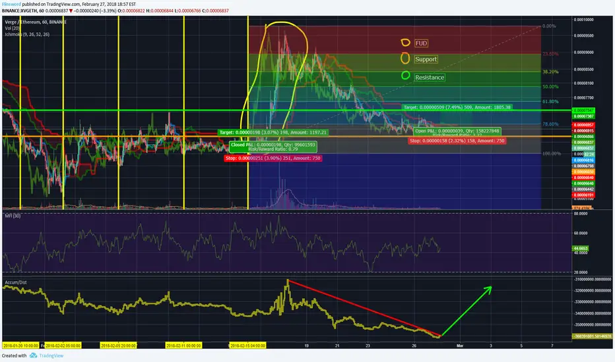
Task: Click the Vol (20) indicator label
Action: [13, 28]
